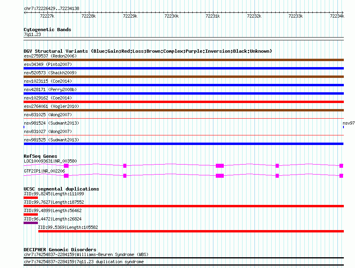355x268 pixels.
Task: Click the leftmost exon block of GTF2IP1
Action: click(66, 176)
